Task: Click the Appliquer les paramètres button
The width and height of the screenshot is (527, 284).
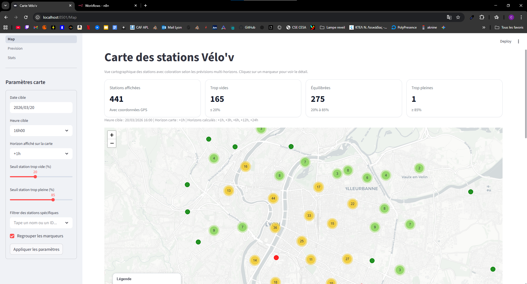Action: 36,249
